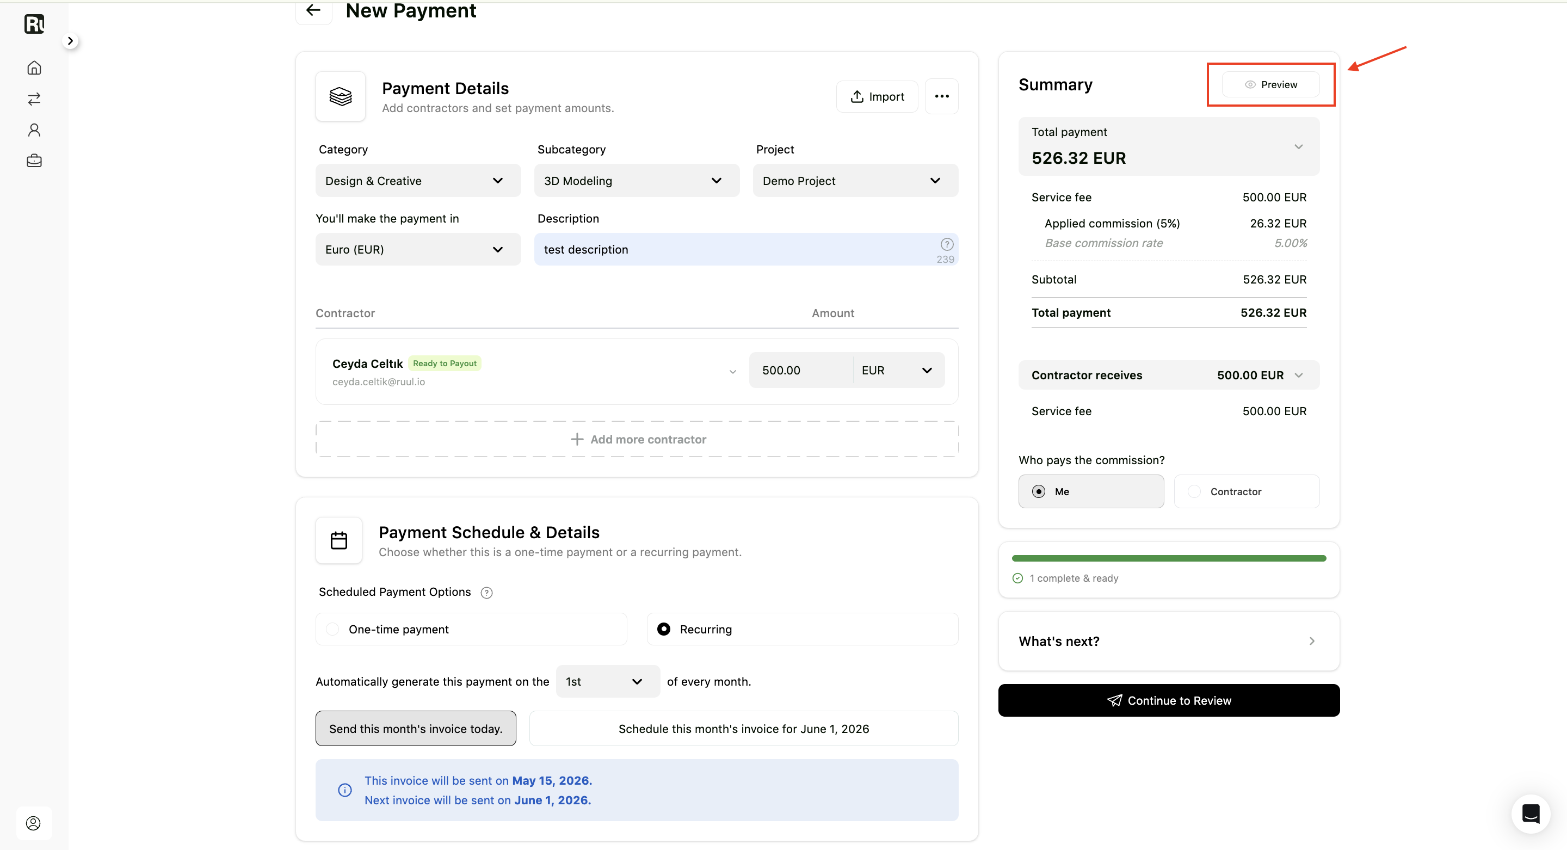Open the Home icon in sidebar
Image resolution: width=1567 pixels, height=850 pixels.
tap(34, 67)
